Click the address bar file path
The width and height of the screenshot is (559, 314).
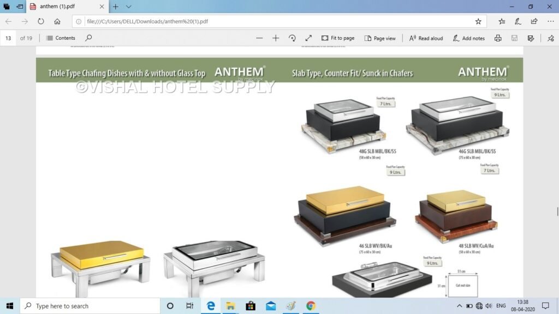(x=147, y=21)
